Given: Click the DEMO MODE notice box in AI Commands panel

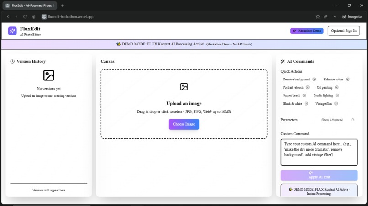Looking at the screenshot, I should (x=319, y=191).
